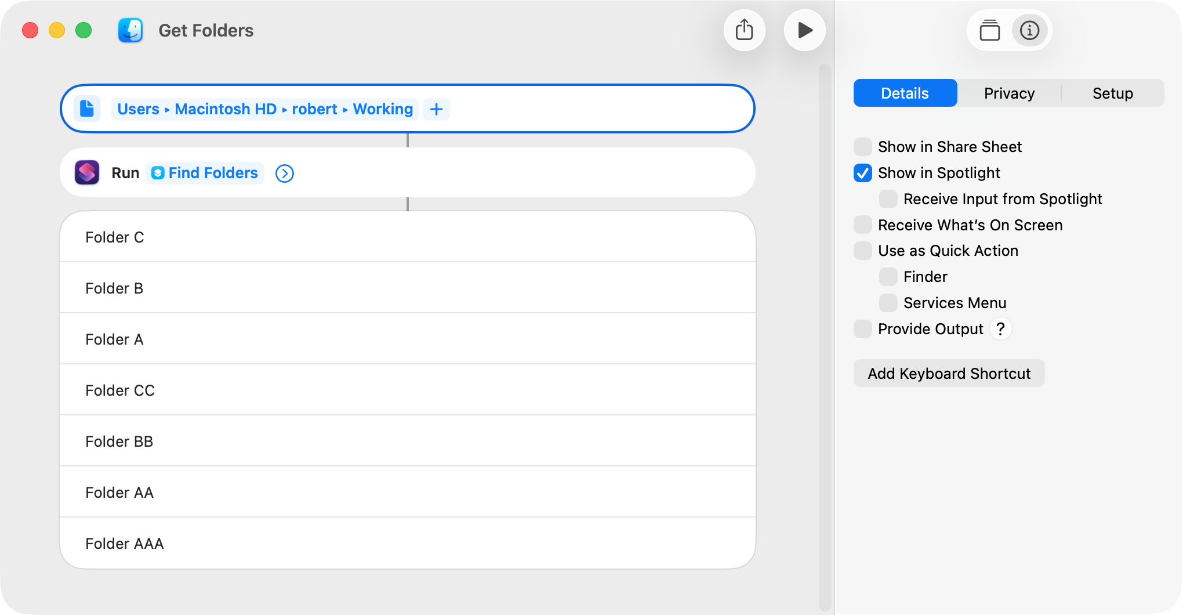The width and height of the screenshot is (1183, 615).
Task: Click the Shortcuts app icon beside Run
Action: (87, 173)
